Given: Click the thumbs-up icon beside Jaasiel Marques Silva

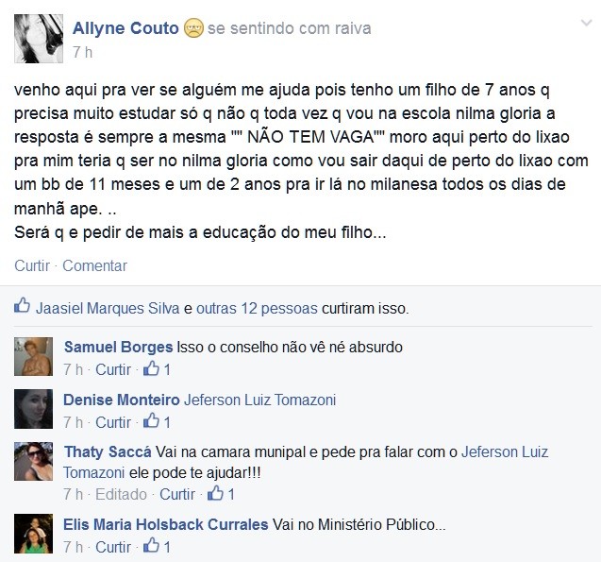Looking at the screenshot, I should point(22,306).
